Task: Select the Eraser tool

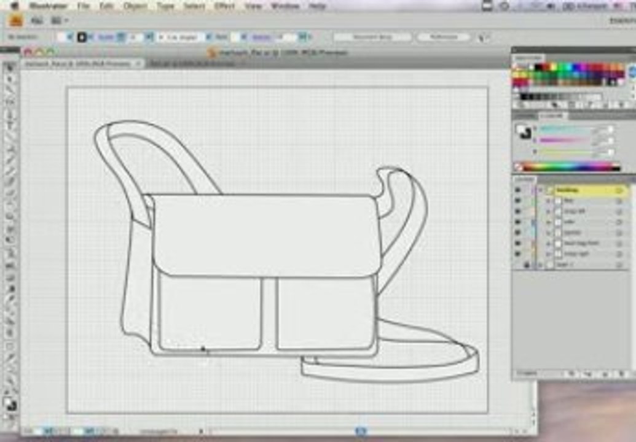Action: (10, 193)
